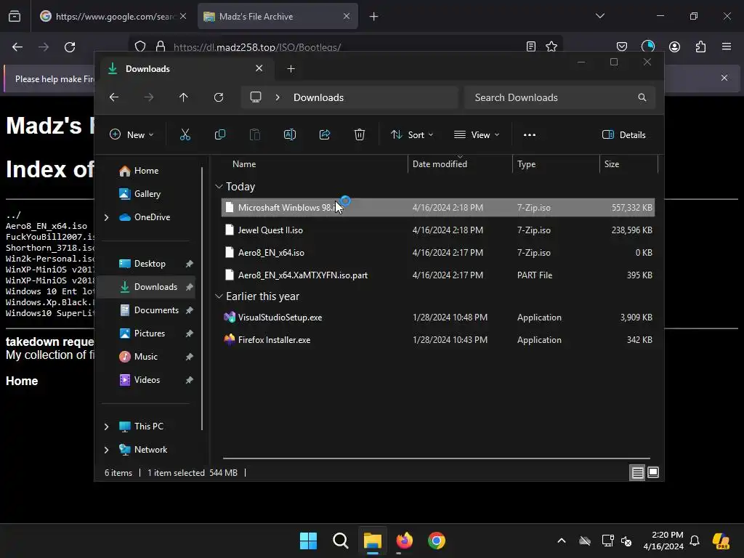Image resolution: width=744 pixels, height=558 pixels.
Task: Open the Sort dropdown menu
Action: click(412, 134)
